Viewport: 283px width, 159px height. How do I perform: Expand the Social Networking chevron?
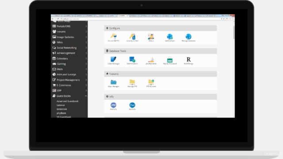click(x=86, y=48)
